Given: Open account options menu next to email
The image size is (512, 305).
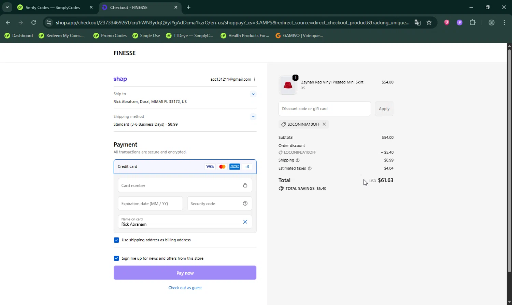Looking at the screenshot, I should [x=255, y=79].
